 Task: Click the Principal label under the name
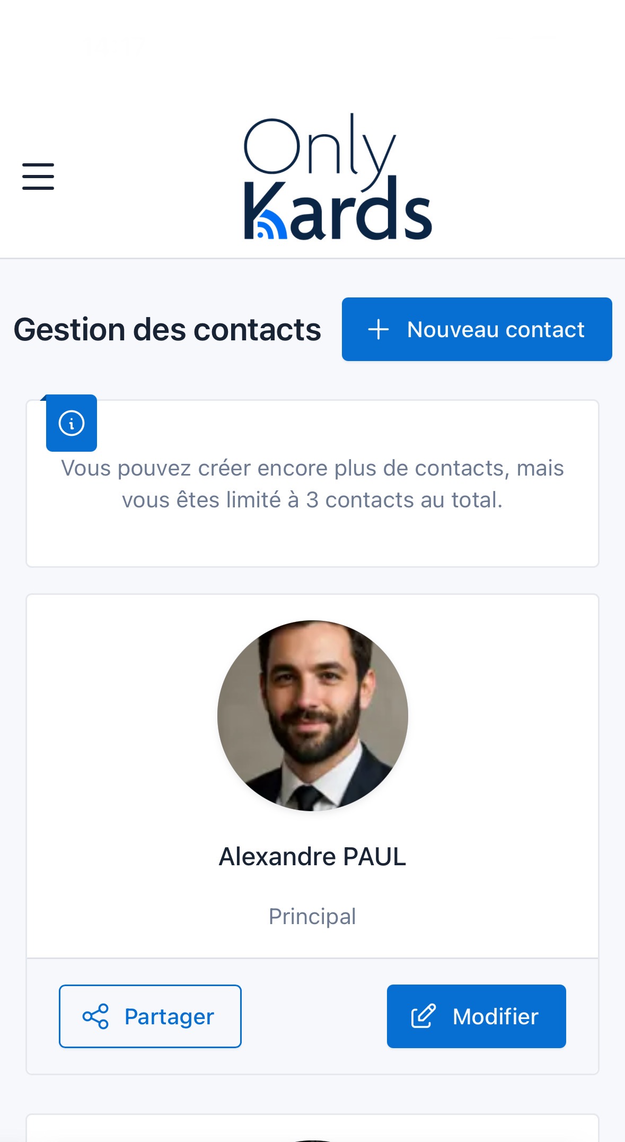(313, 916)
